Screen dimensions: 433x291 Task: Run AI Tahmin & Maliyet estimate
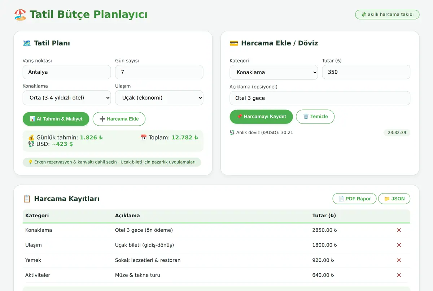click(x=56, y=119)
